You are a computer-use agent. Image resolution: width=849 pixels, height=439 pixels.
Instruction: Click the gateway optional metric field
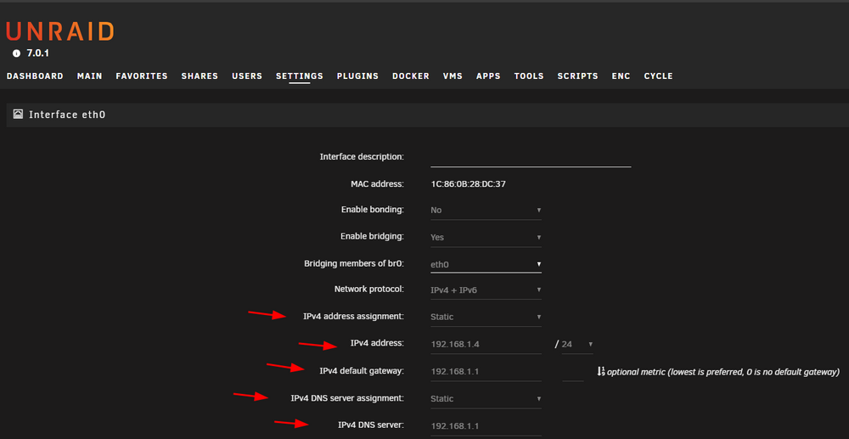pos(573,372)
